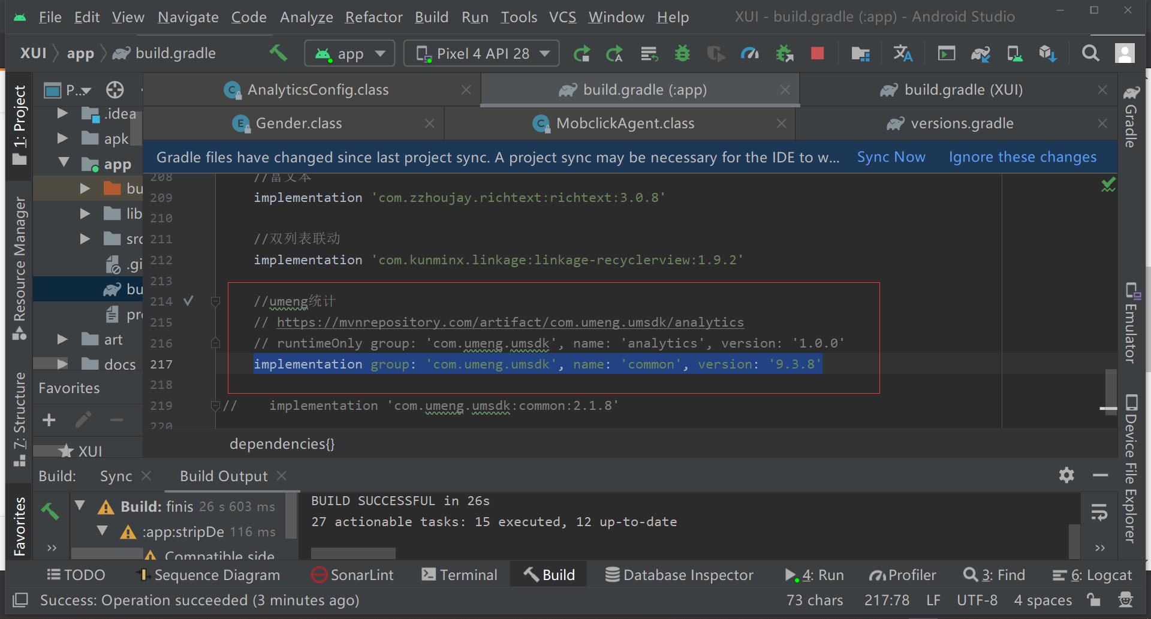Click the Translate icon in toolbar
This screenshot has width=1151, height=619.
pyautogui.click(x=903, y=54)
